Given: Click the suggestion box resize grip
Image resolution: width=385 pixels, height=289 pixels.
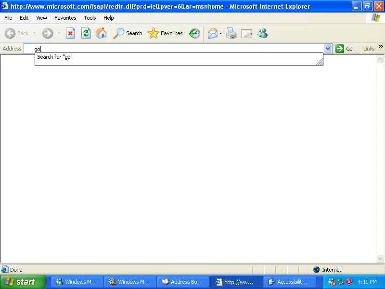Looking at the screenshot, I should click(320, 62).
